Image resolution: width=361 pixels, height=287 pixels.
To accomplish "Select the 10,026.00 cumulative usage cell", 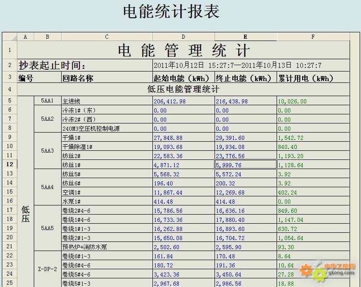I will click(313, 101).
